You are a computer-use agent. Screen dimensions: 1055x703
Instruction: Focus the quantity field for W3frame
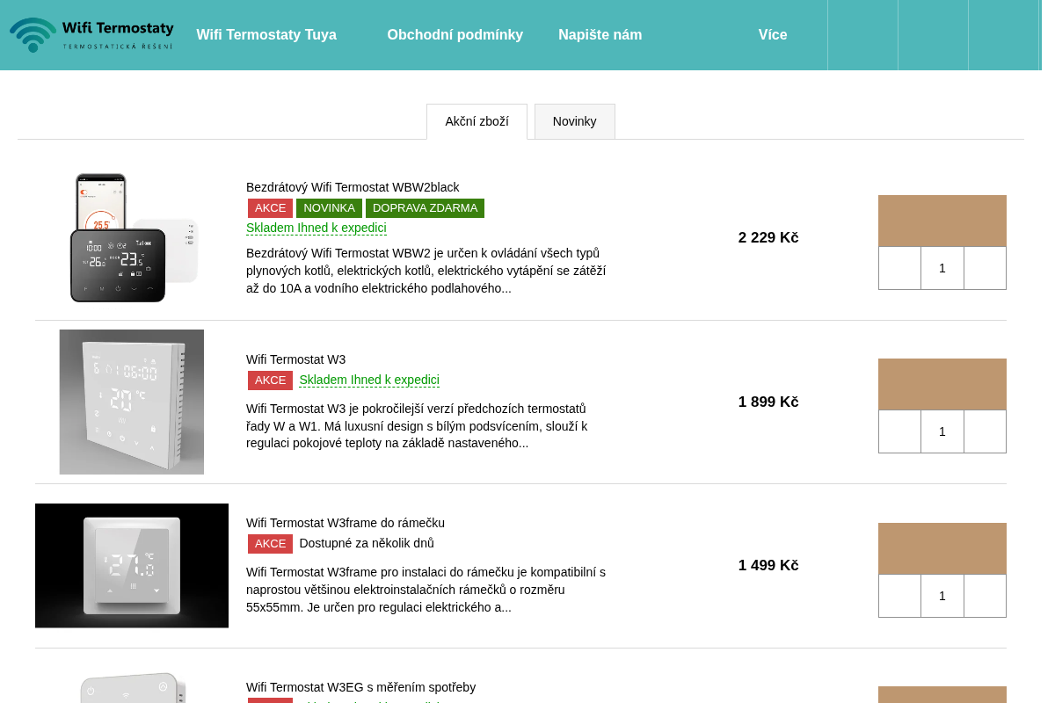click(x=942, y=596)
